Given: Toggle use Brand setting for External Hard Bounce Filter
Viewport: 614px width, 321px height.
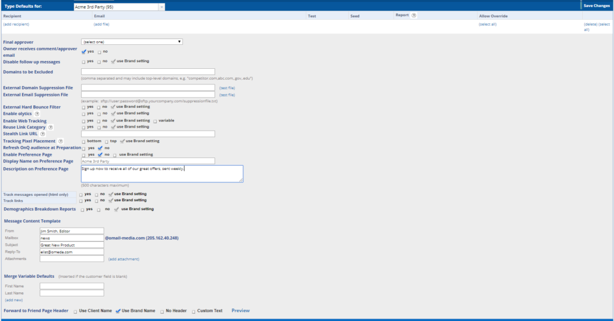Looking at the screenshot, I should click(x=113, y=107).
